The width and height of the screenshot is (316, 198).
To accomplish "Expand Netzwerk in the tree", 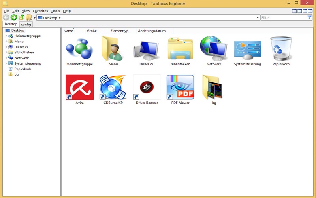I will [x=6, y=58].
